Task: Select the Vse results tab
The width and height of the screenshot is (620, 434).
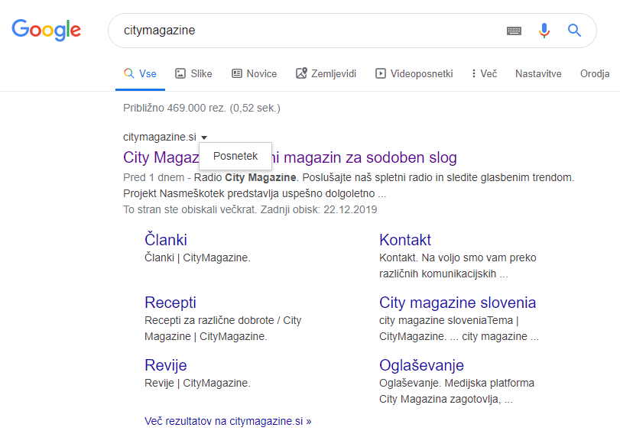Action: pos(140,73)
